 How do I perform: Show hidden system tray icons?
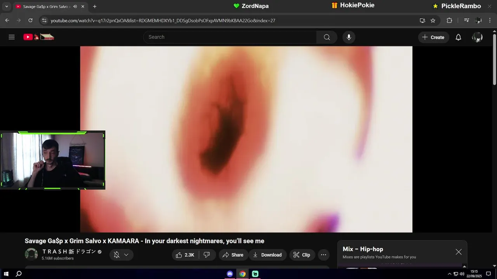(x=450, y=274)
